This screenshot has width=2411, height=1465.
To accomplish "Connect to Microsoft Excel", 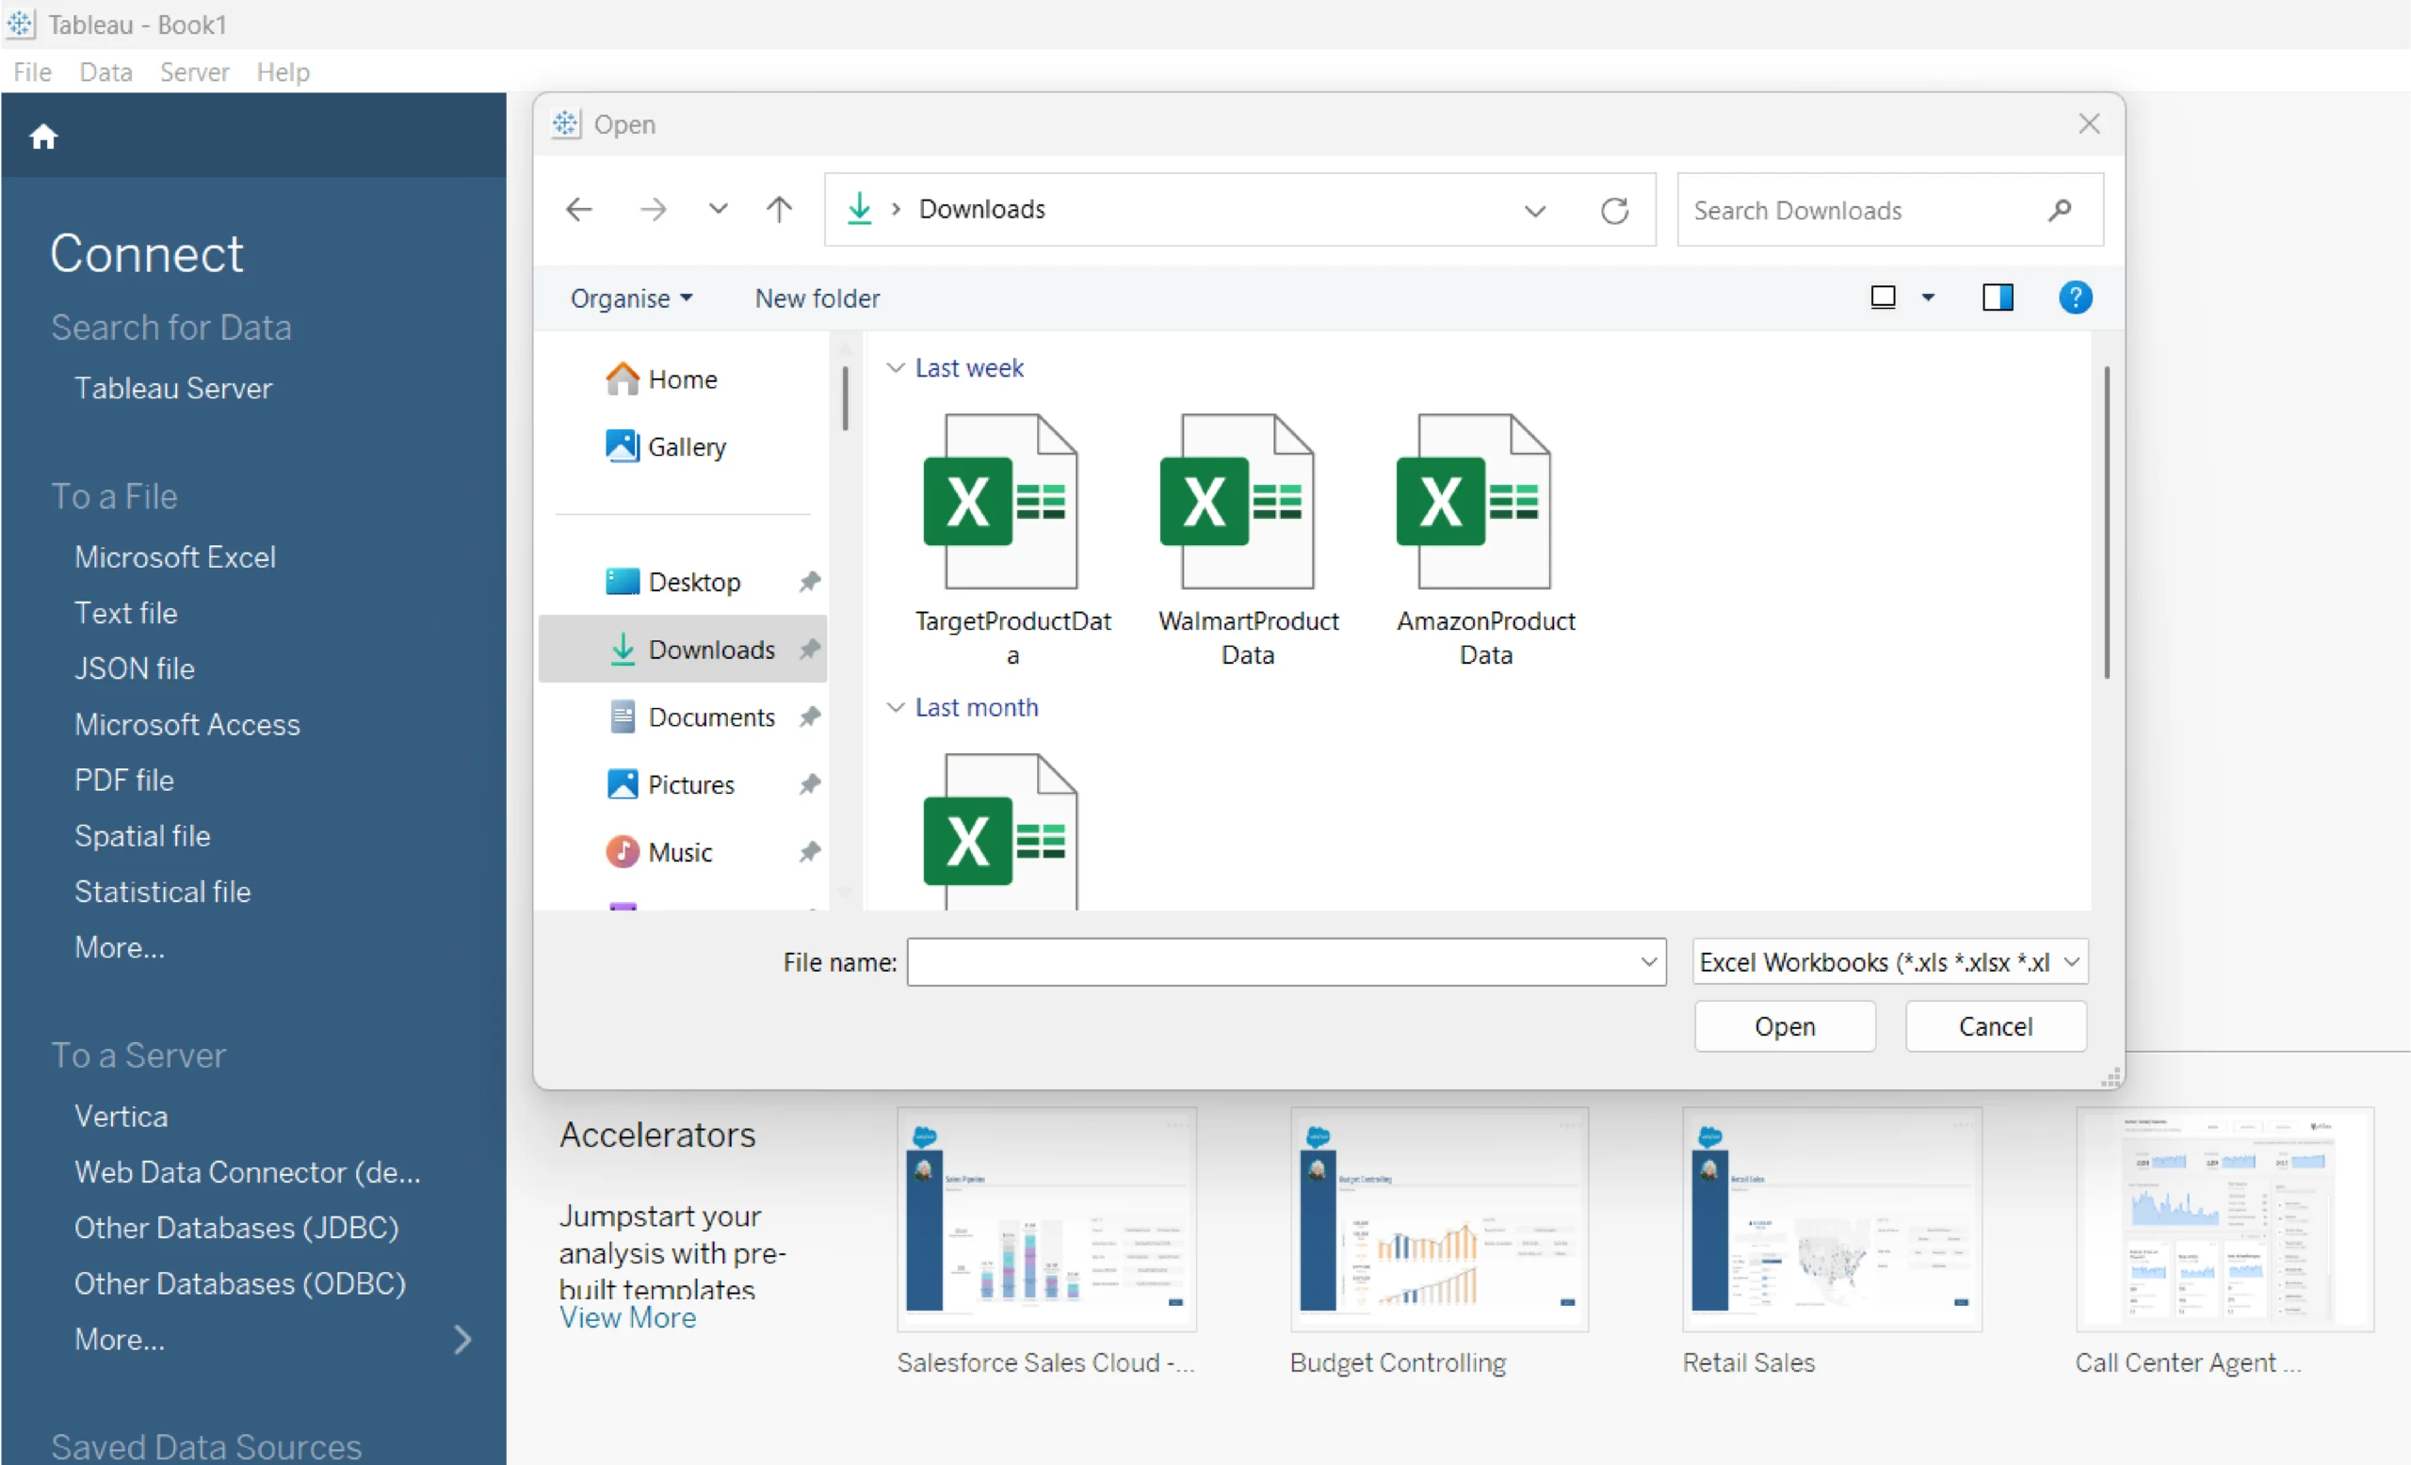I will [175, 557].
